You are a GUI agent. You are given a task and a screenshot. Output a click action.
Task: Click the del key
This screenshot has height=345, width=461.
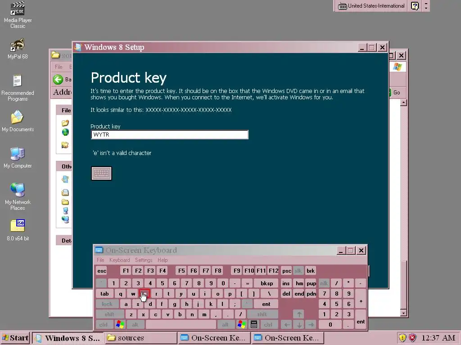click(x=286, y=294)
